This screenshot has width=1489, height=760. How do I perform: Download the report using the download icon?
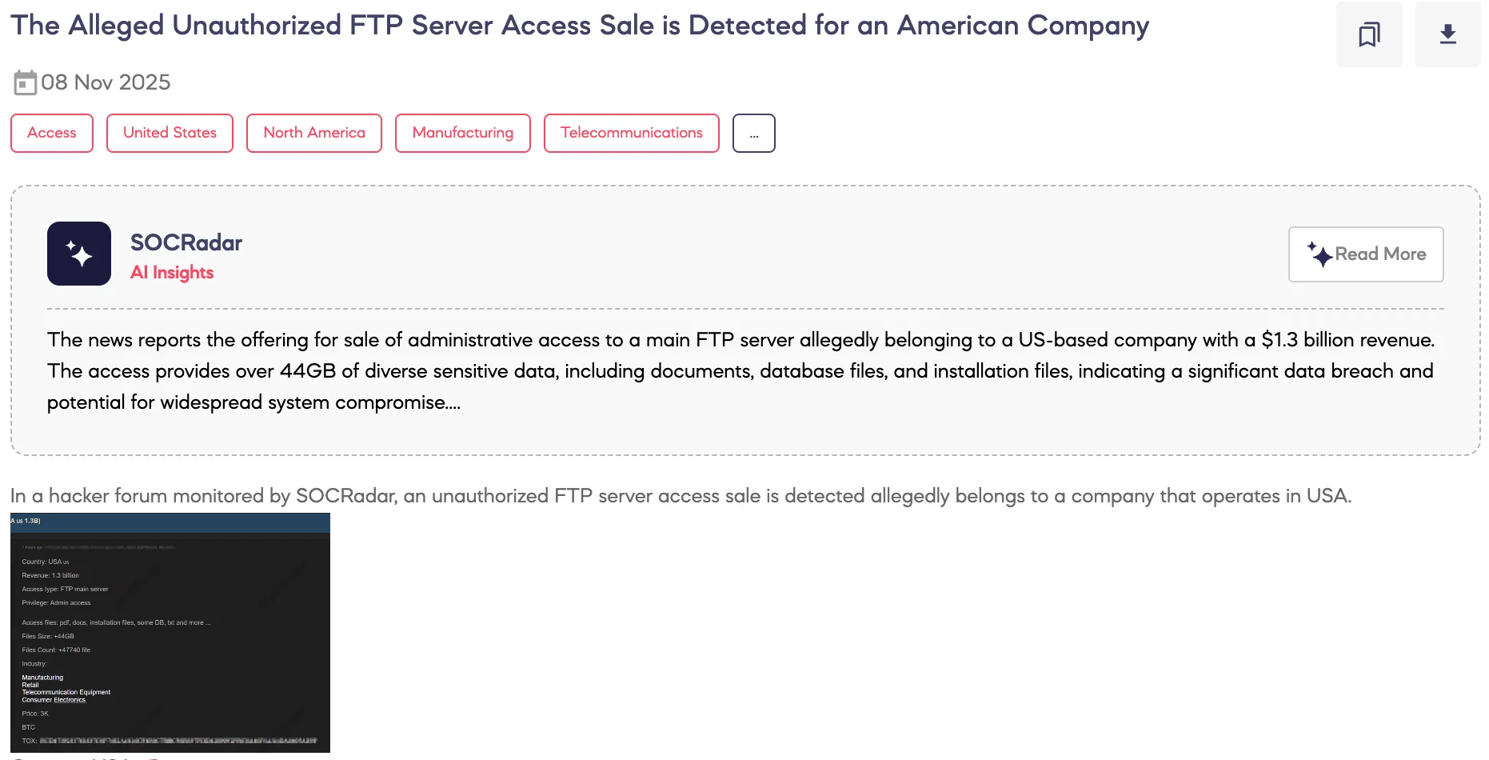[1447, 34]
